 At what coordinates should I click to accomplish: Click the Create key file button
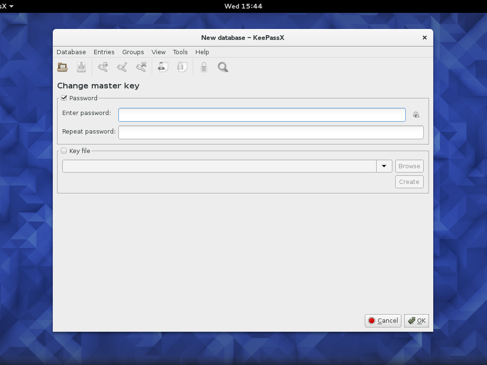(x=409, y=182)
